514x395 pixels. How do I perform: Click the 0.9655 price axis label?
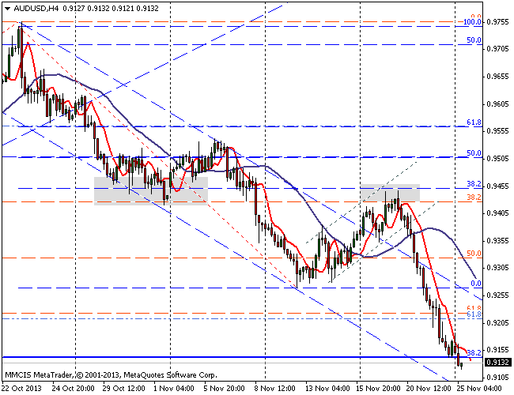click(x=498, y=77)
